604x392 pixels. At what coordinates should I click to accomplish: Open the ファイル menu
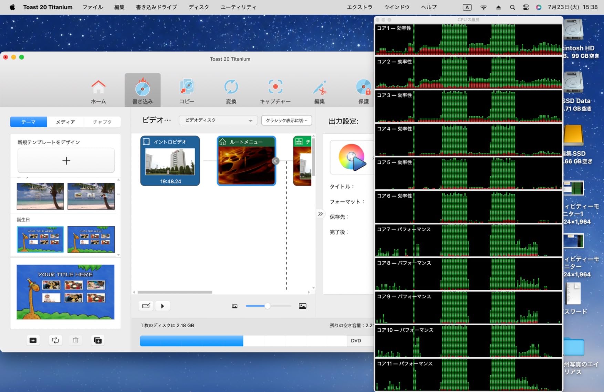click(x=92, y=7)
